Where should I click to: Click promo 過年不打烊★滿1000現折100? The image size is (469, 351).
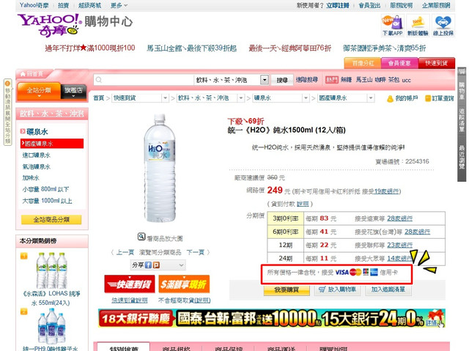tap(89, 48)
